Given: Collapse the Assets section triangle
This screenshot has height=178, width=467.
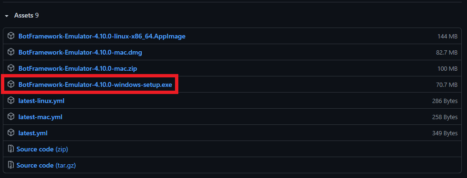Looking at the screenshot, I should pyautogui.click(x=7, y=16).
